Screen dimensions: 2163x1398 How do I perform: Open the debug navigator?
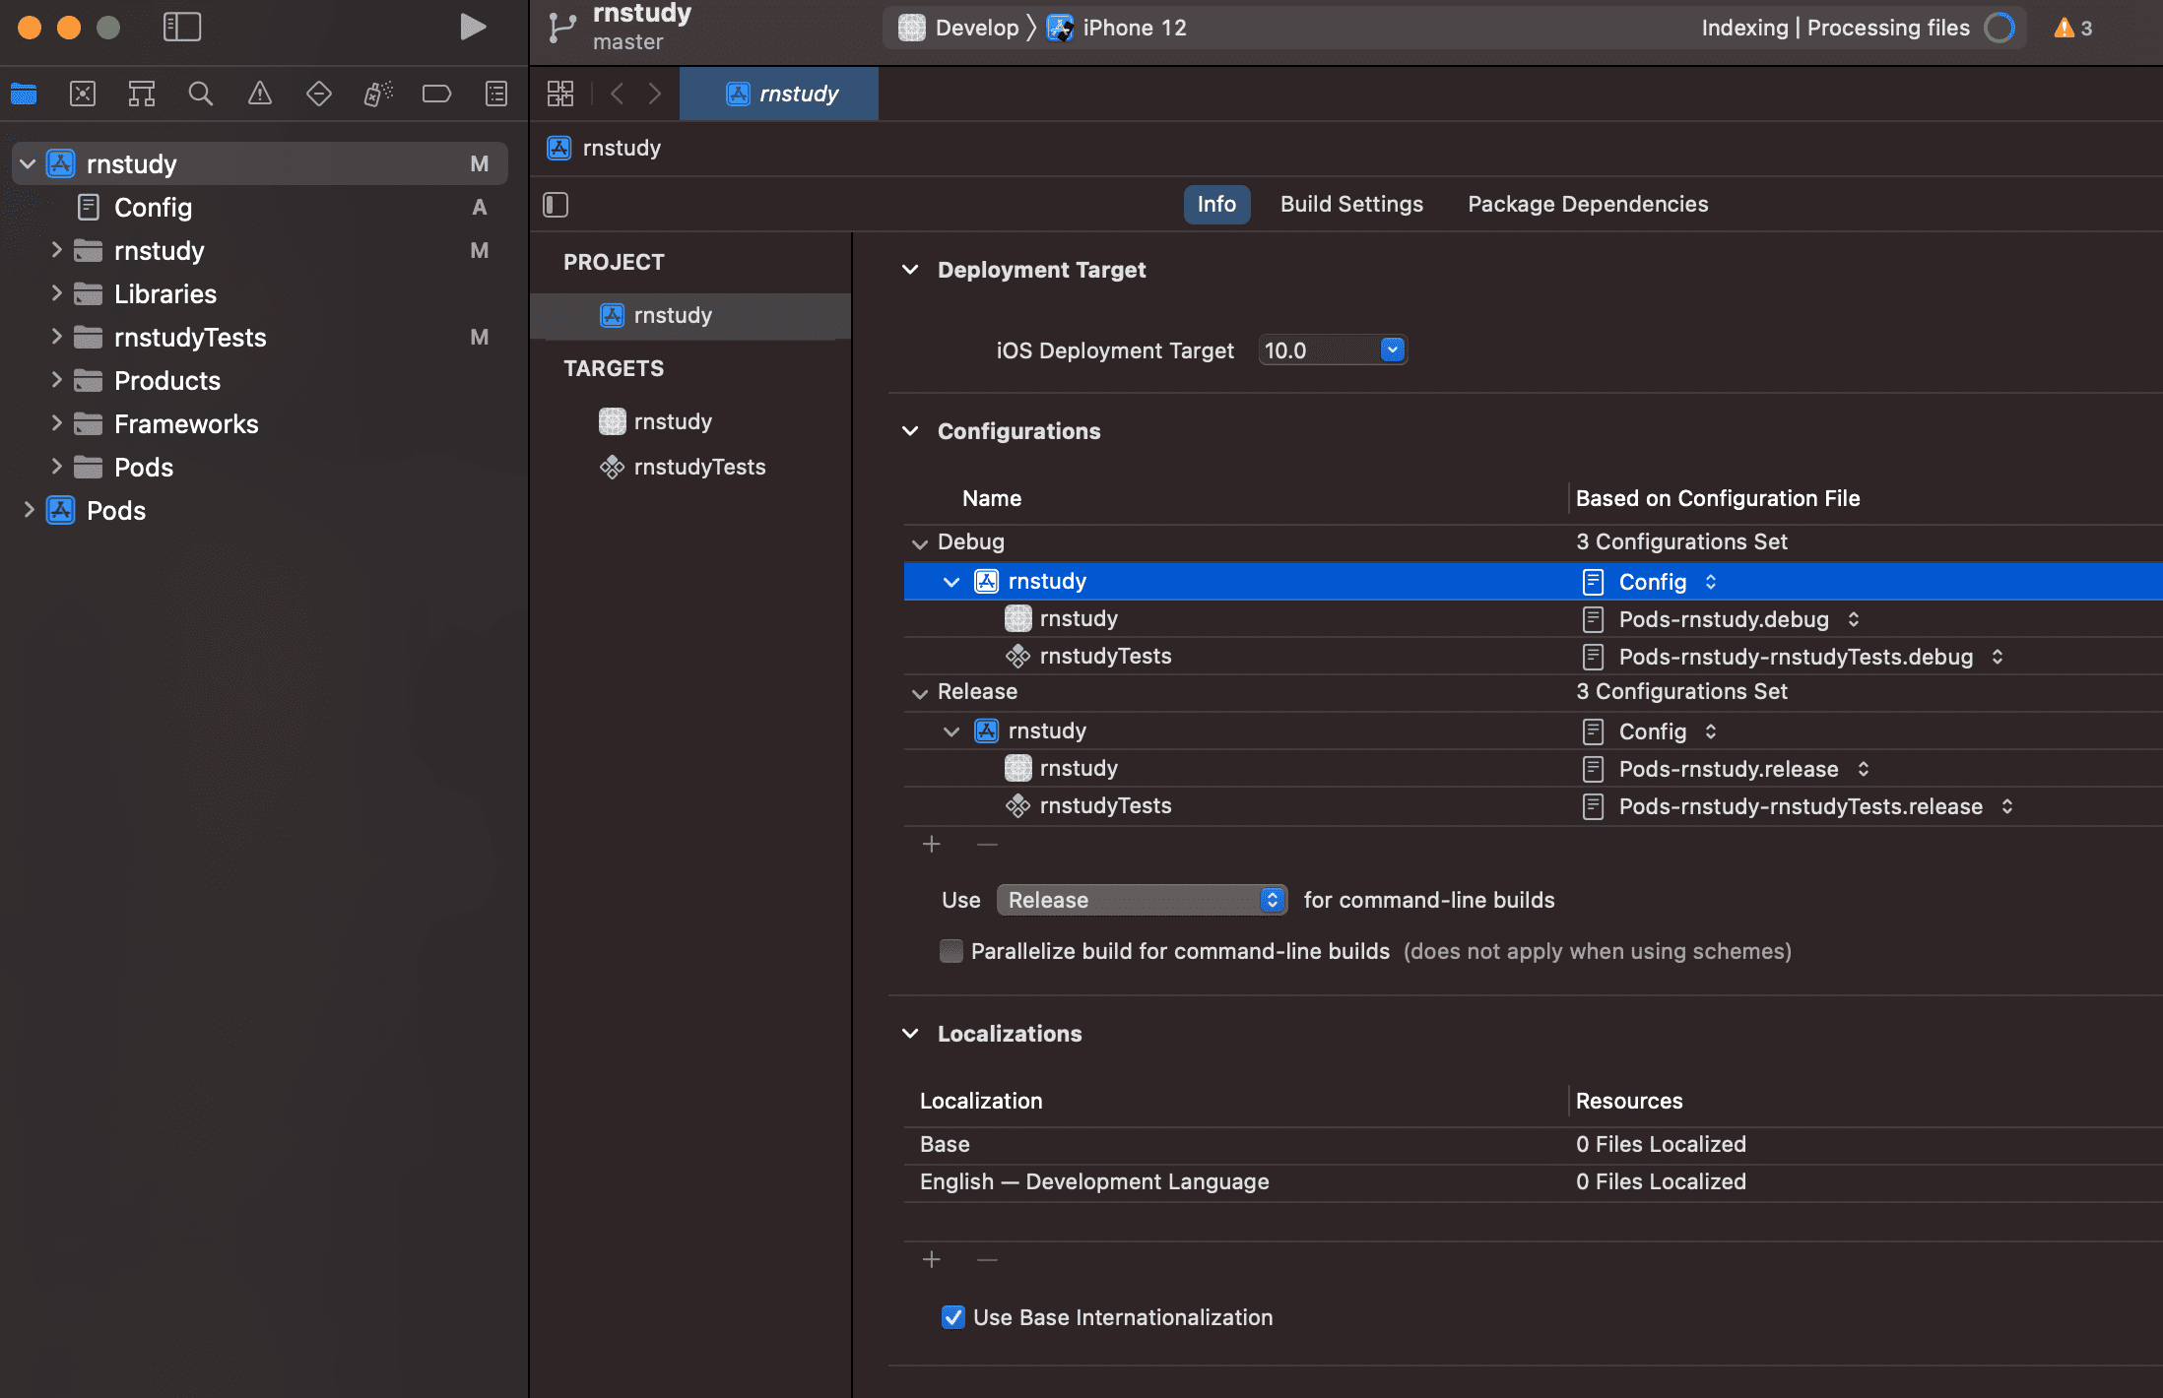coord(378,94)
